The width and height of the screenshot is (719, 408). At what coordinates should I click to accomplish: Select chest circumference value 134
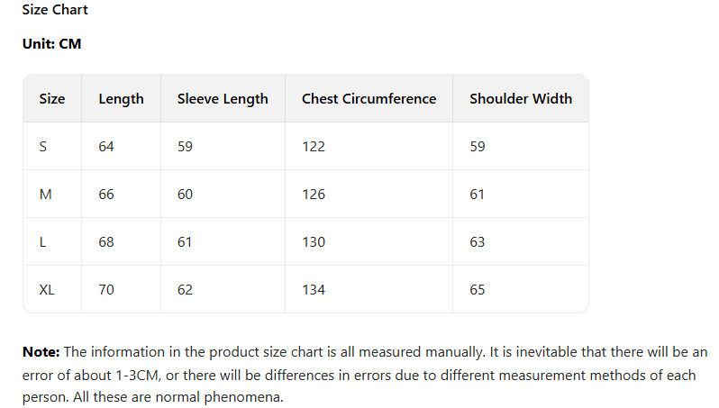pyautogui.click(x=314, y=290)
